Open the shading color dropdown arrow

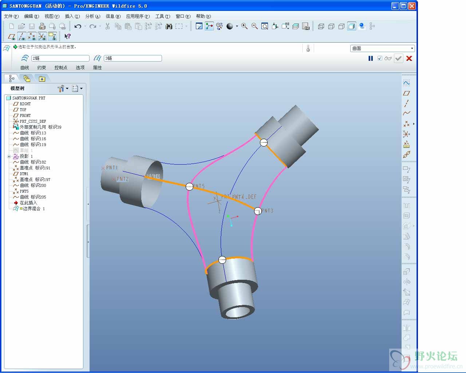click(237, 26)
